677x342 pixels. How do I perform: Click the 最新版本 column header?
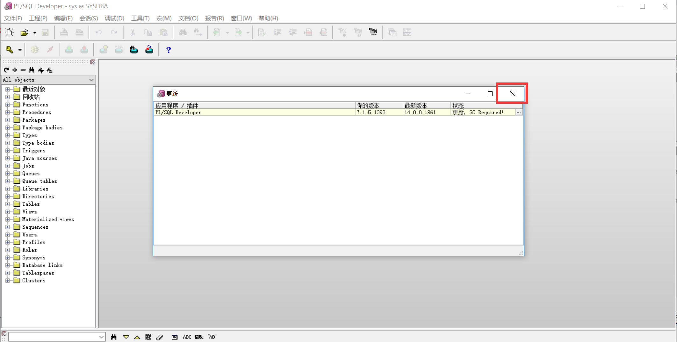427,105
